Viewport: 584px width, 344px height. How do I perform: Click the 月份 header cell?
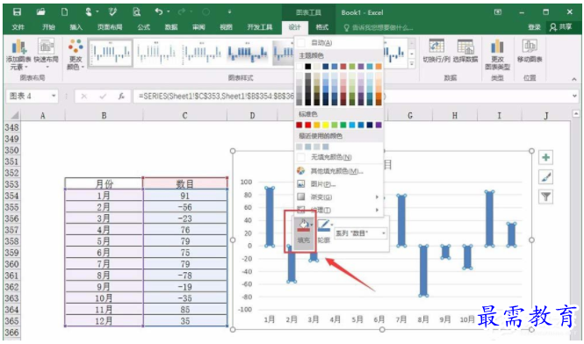[x=104, y=183]
